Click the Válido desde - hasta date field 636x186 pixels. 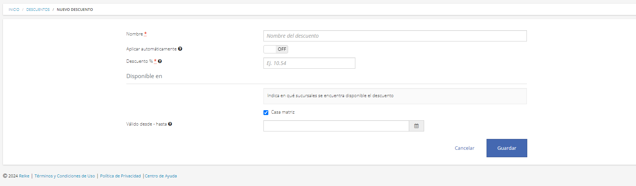pyautogui.click(x=336, y=126)
